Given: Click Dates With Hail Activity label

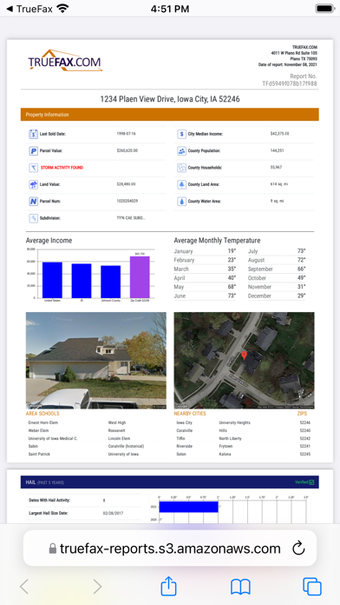Looking at the screenshot, I should (x=49, y=501).
